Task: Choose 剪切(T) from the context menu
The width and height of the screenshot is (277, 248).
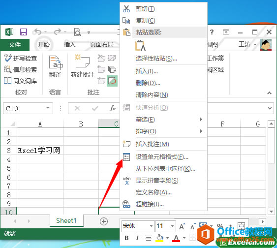Action: pyautogui.click(x=163, y=9)
